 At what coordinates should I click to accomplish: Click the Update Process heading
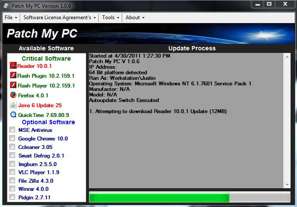(192, 48)
